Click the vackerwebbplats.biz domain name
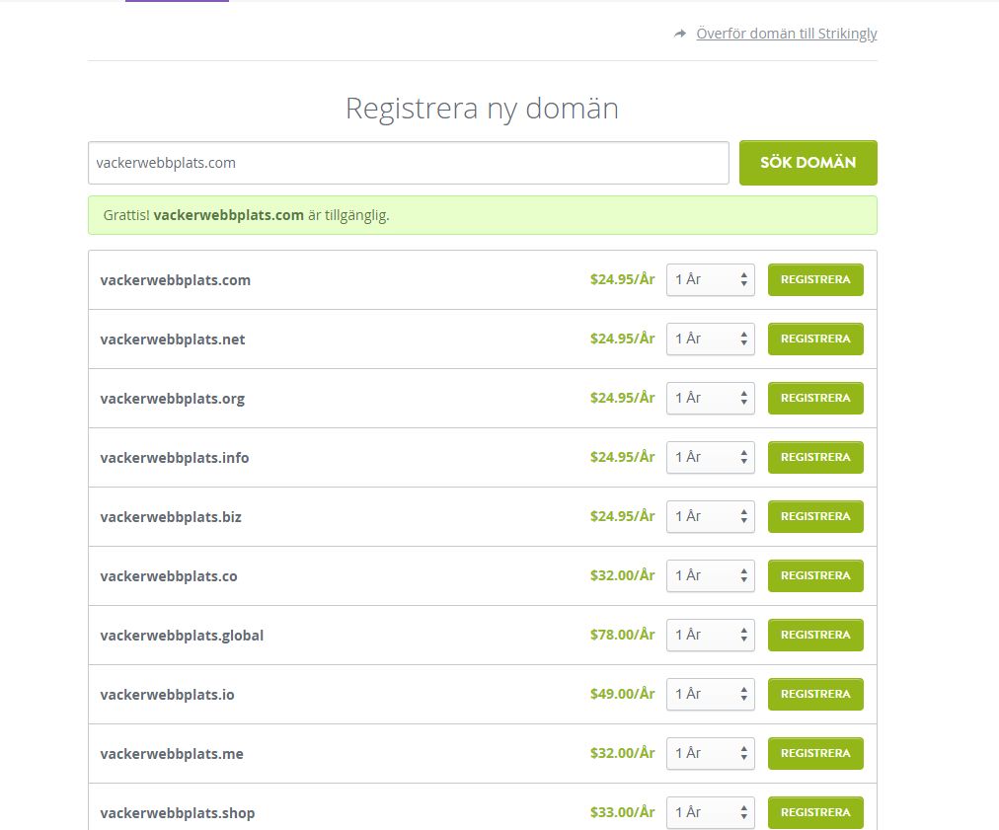 (171, 517)
